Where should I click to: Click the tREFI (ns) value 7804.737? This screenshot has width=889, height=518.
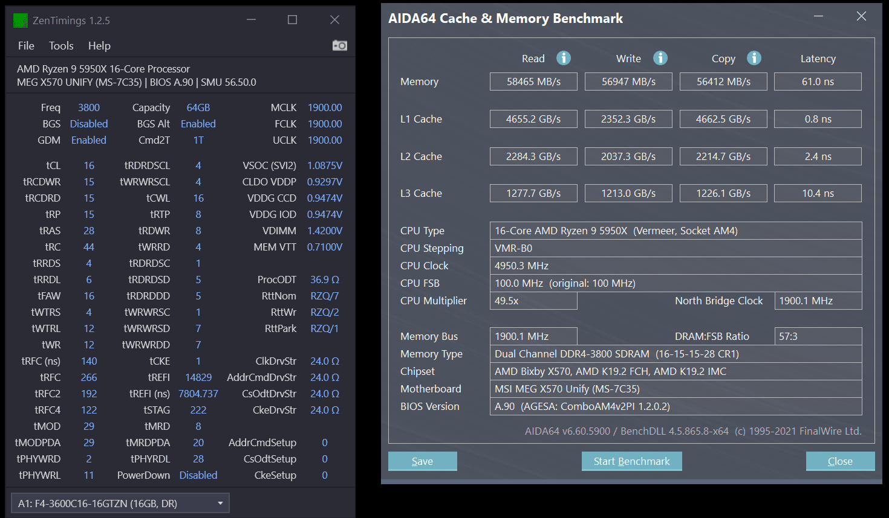coord(198,394)
